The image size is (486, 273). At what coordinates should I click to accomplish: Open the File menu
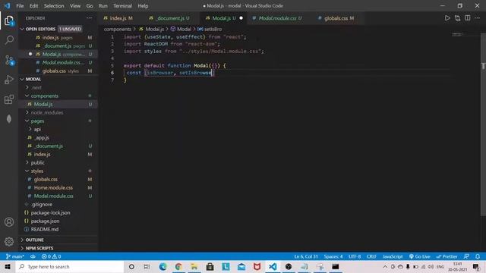[x=20, y=6]
